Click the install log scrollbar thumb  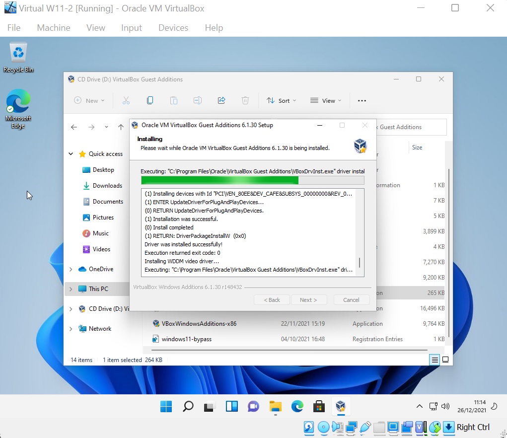coord(360,263)
